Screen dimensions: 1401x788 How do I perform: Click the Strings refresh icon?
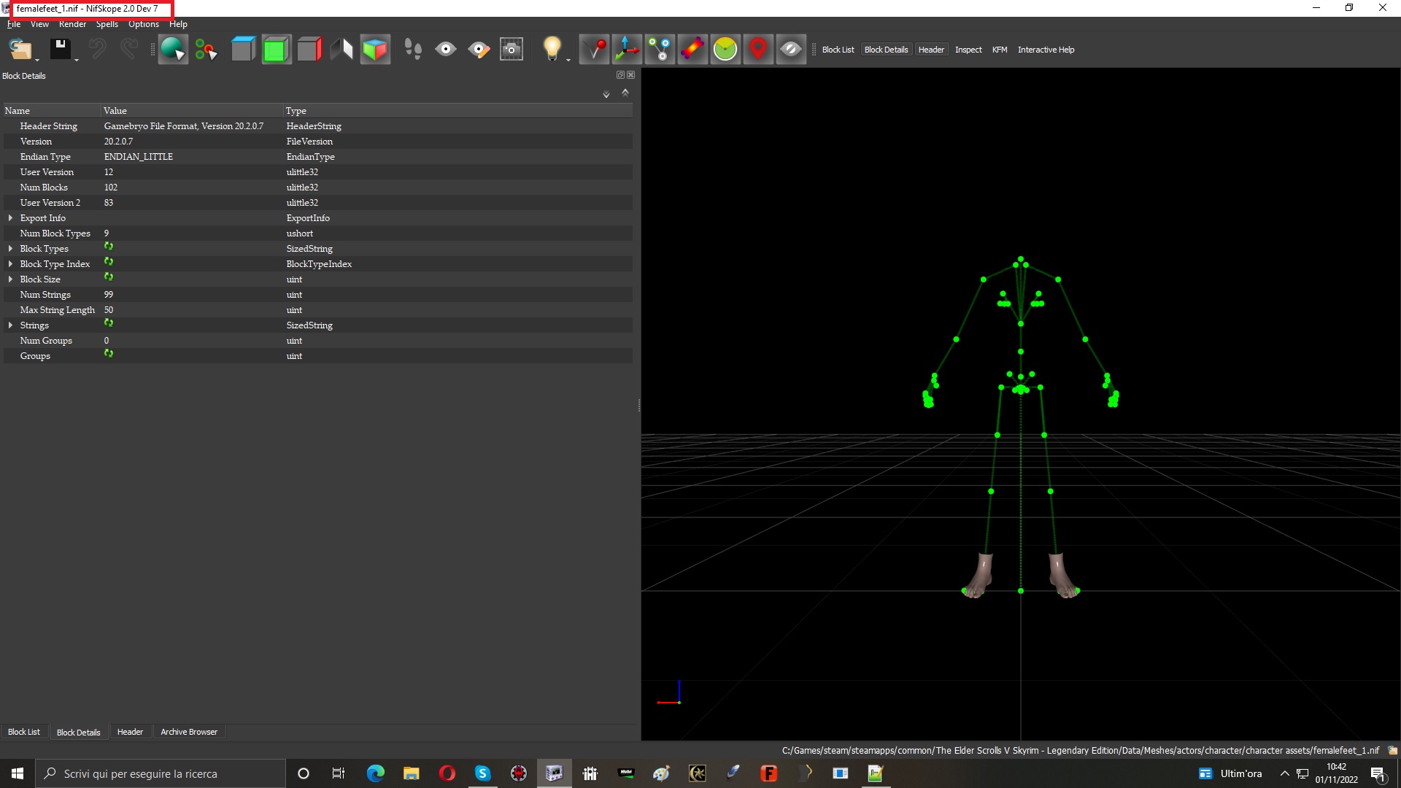coord(109,323)
